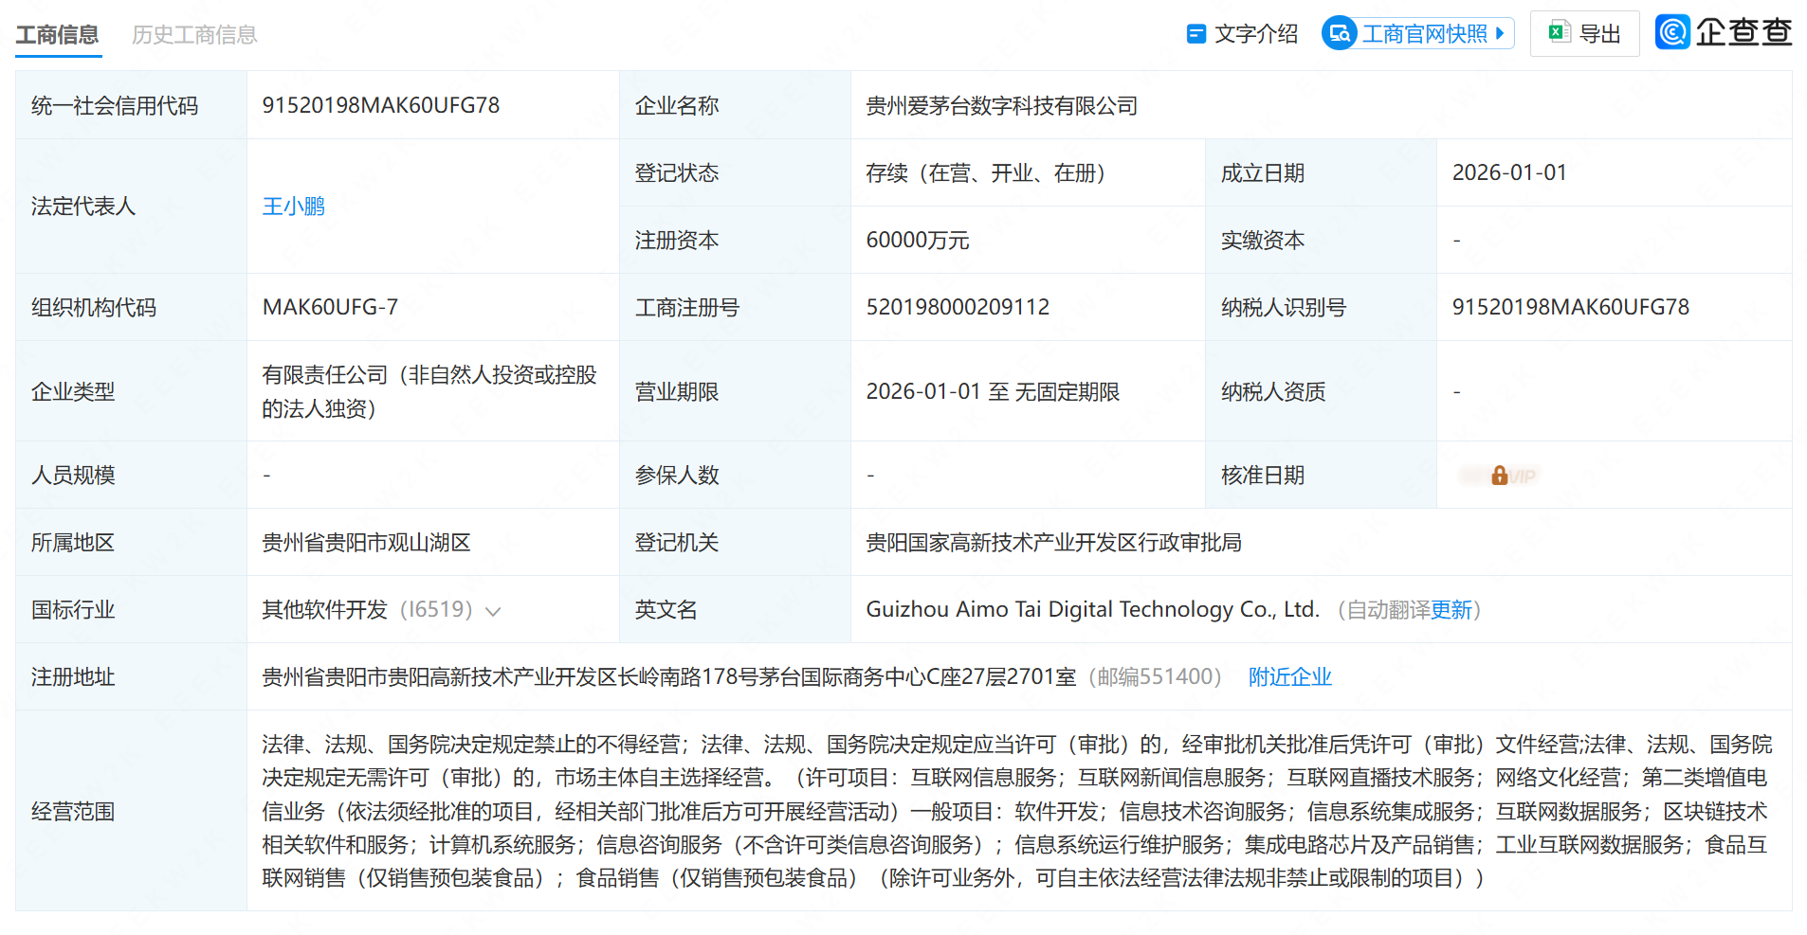This screenshot has height=935, width=1807.
Task: Click 更新 link next to English name
Action: (1451, 610)
